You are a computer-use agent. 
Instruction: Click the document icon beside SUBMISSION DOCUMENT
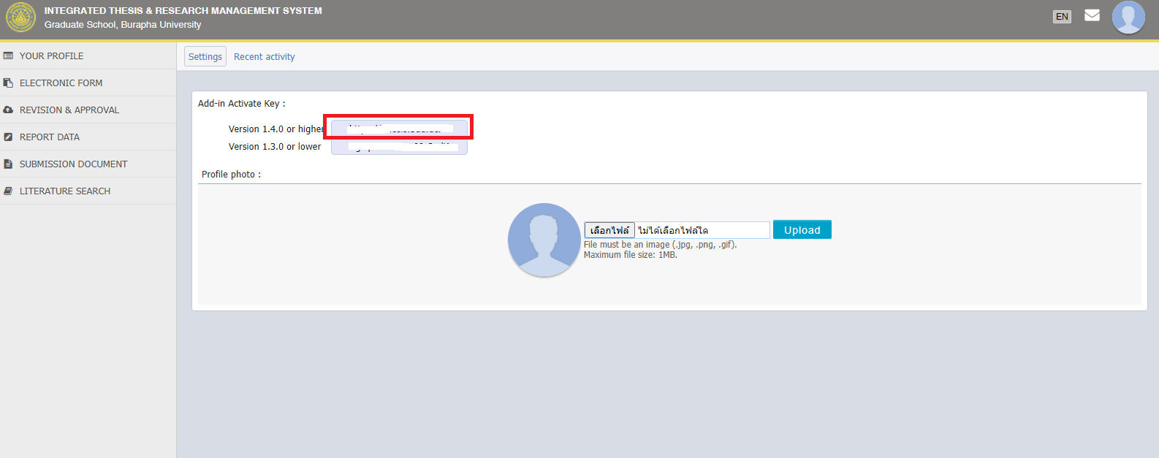pyautogui.click(x=8, y=164)
